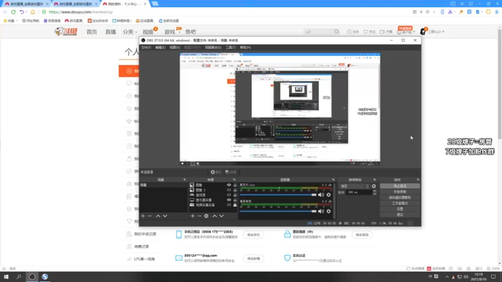Viewport: 502px width, 282px height.
Task: Mute the microphone/Aux audio speaker icon
Action: tap(321, 195)
